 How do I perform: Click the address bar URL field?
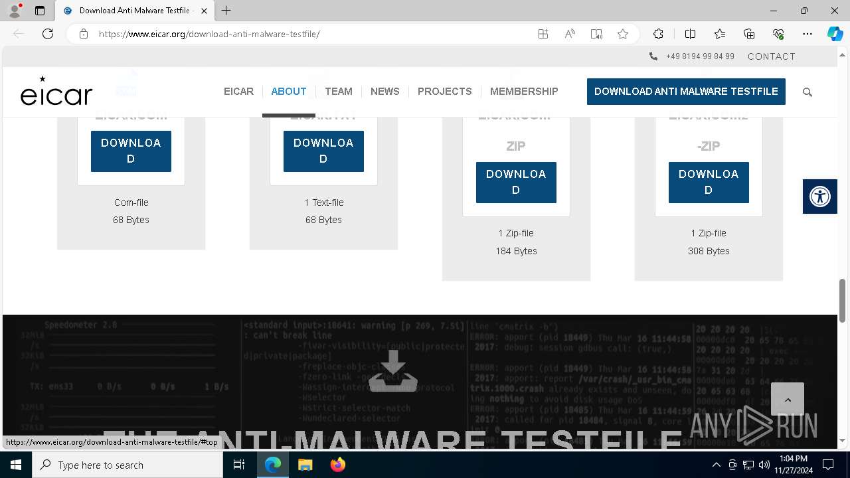[312, 34]
